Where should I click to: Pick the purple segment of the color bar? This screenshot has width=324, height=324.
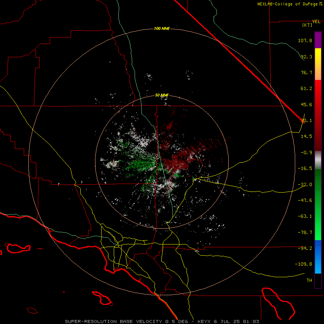point(318,40)
